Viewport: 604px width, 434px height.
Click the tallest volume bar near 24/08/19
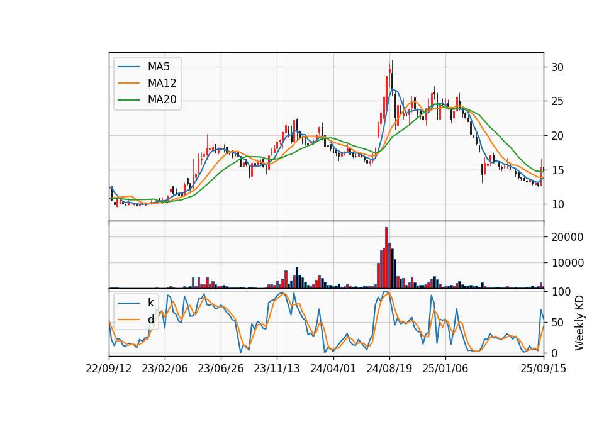click(x=386, y=258)
